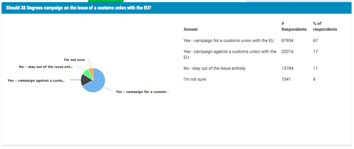Select the "Yes - campaign for" pie label
The height and width of the screenshot is (149, 354).
(142, 92)
